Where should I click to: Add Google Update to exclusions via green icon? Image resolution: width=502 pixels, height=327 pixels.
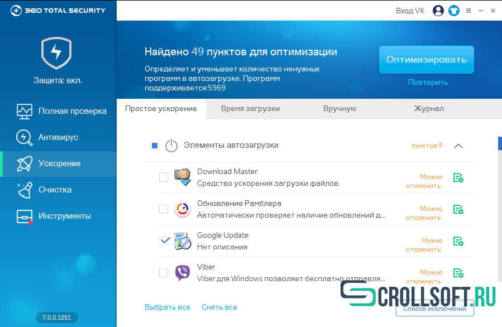458,241
